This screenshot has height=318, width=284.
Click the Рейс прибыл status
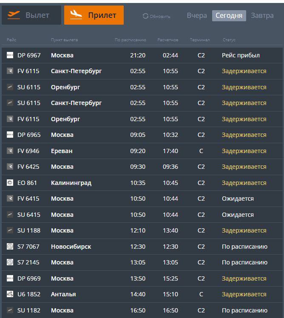pyautogui.click(x=241, y=55)
